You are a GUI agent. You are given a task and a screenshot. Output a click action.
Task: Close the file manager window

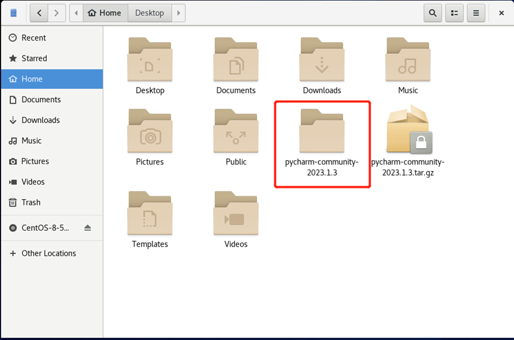(x=501, y=13)
